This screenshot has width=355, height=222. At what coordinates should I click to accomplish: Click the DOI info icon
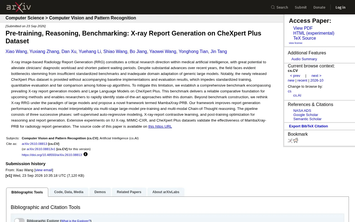coord(85,154)
